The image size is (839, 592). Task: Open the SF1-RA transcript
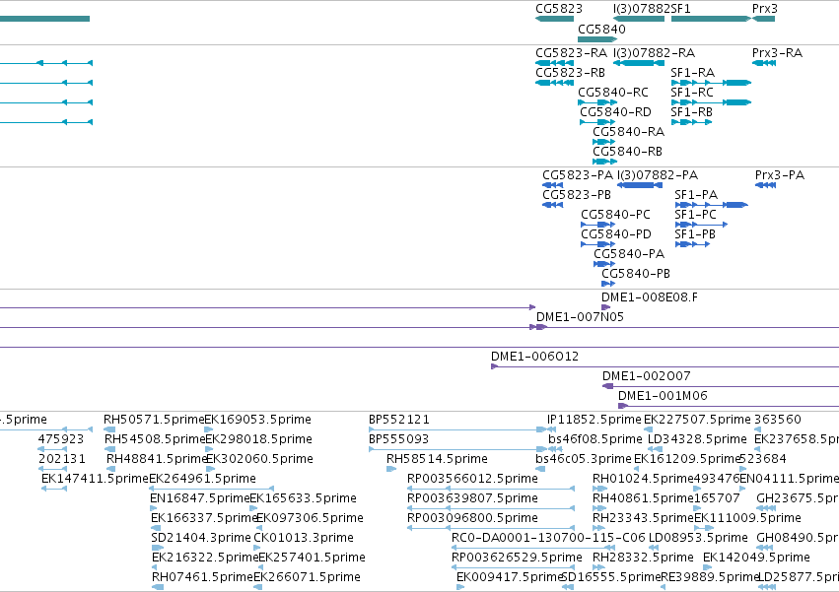[x=711, y=83]
